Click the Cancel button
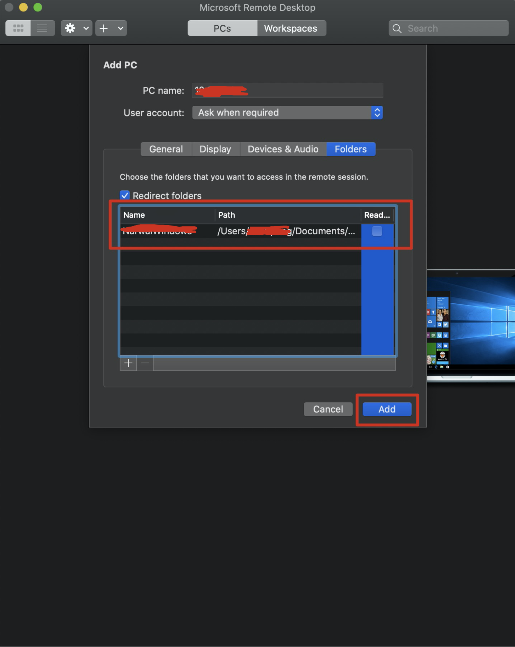This screenshot has width=515, height=647. [328, 409]
